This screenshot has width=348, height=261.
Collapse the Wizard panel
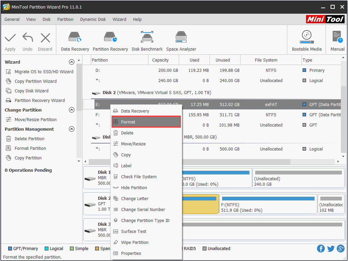click(72, 62)
